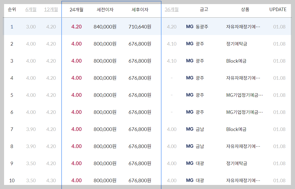This screenshot has height=189, width=295.
Task: Open the Block예금 listing from MG 금남
Action: click(236, 129)
